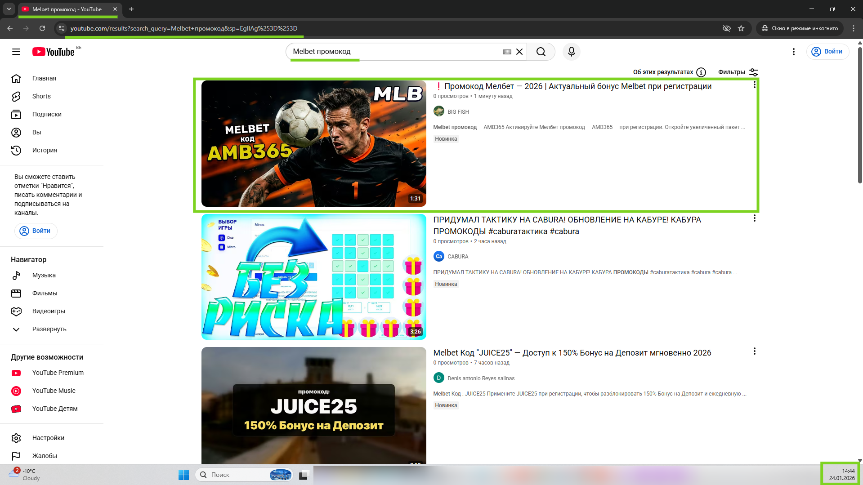The width and height of the screenshot is (863, 485).
Task: Click the Denis antonio Reyes salinas avatar
Action: click(x=439, y=378)
